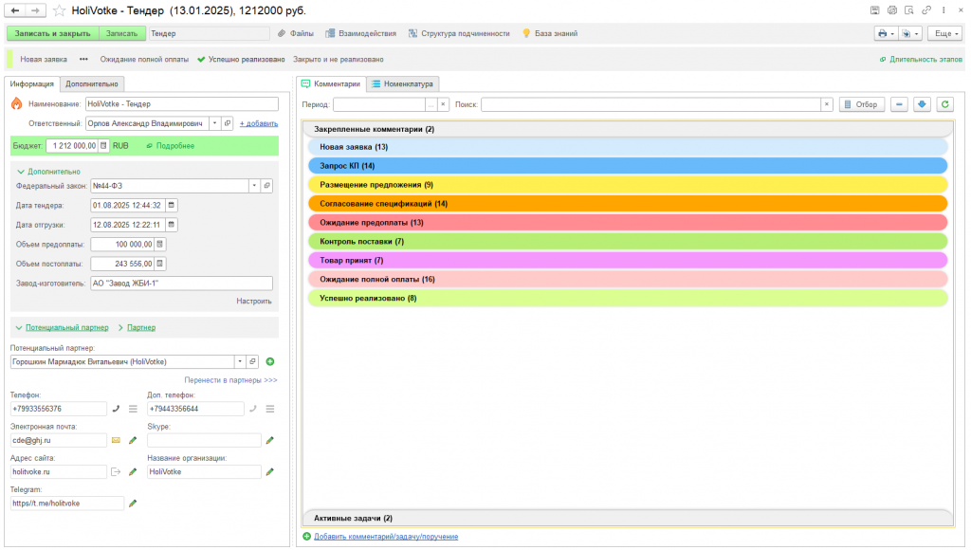Click the pencil edit icon next to Telegram
This screenshot has height=550, width=971.
[x=133, y=503]
